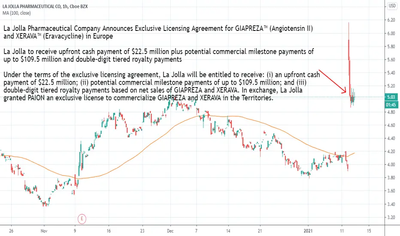Image resolution: width=400 pixels, height=236 pixels.
Task: Click the 6.00 price axis label
Action: click(x=391, y=33)
